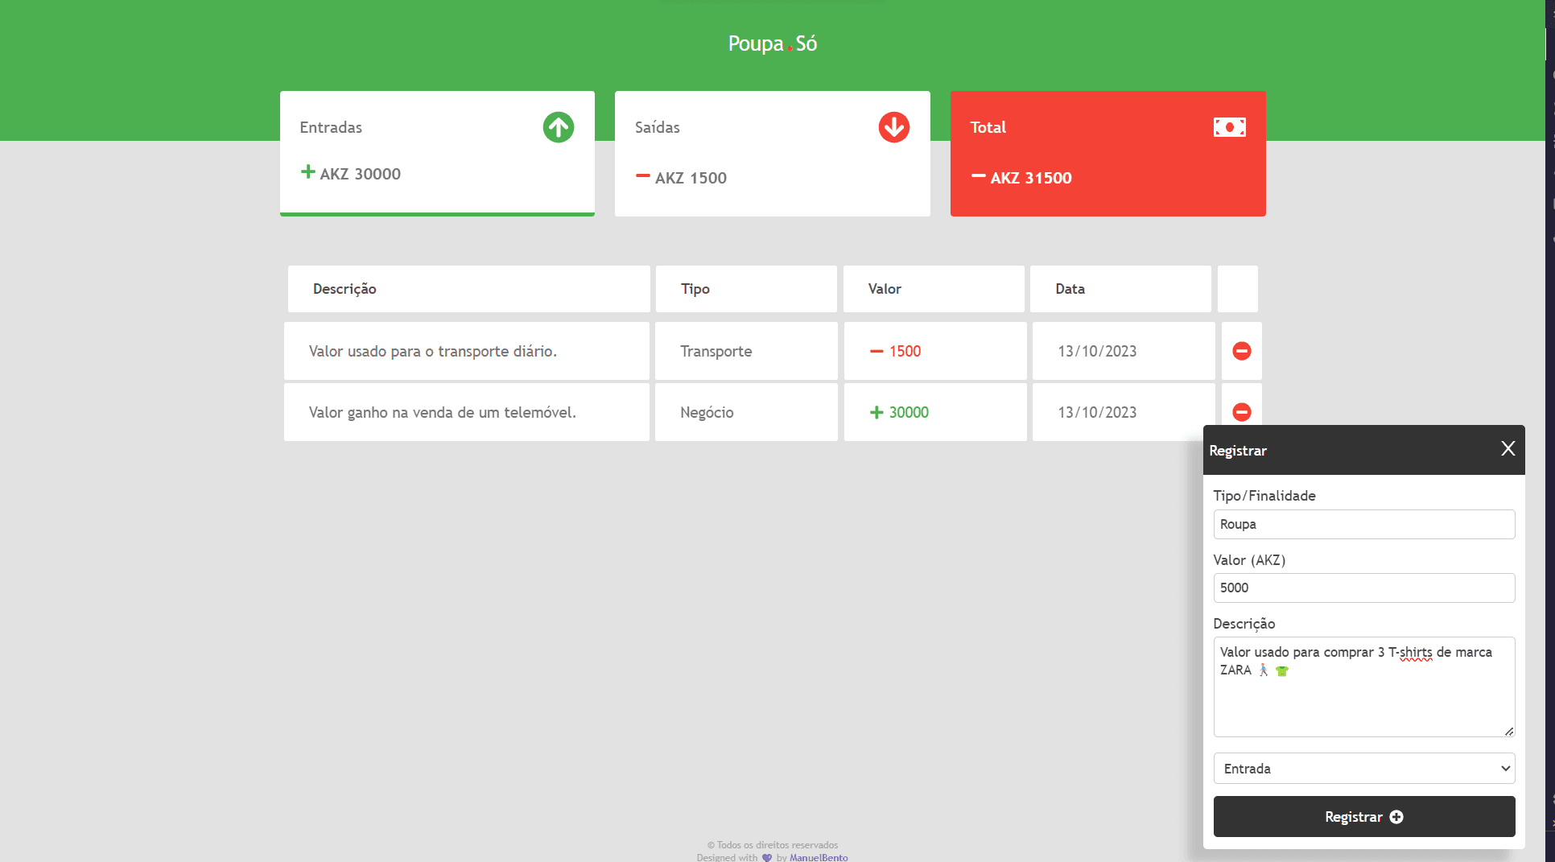Focus the Tipo/Finalidade field containing Roupa

tap(1363, 524)
